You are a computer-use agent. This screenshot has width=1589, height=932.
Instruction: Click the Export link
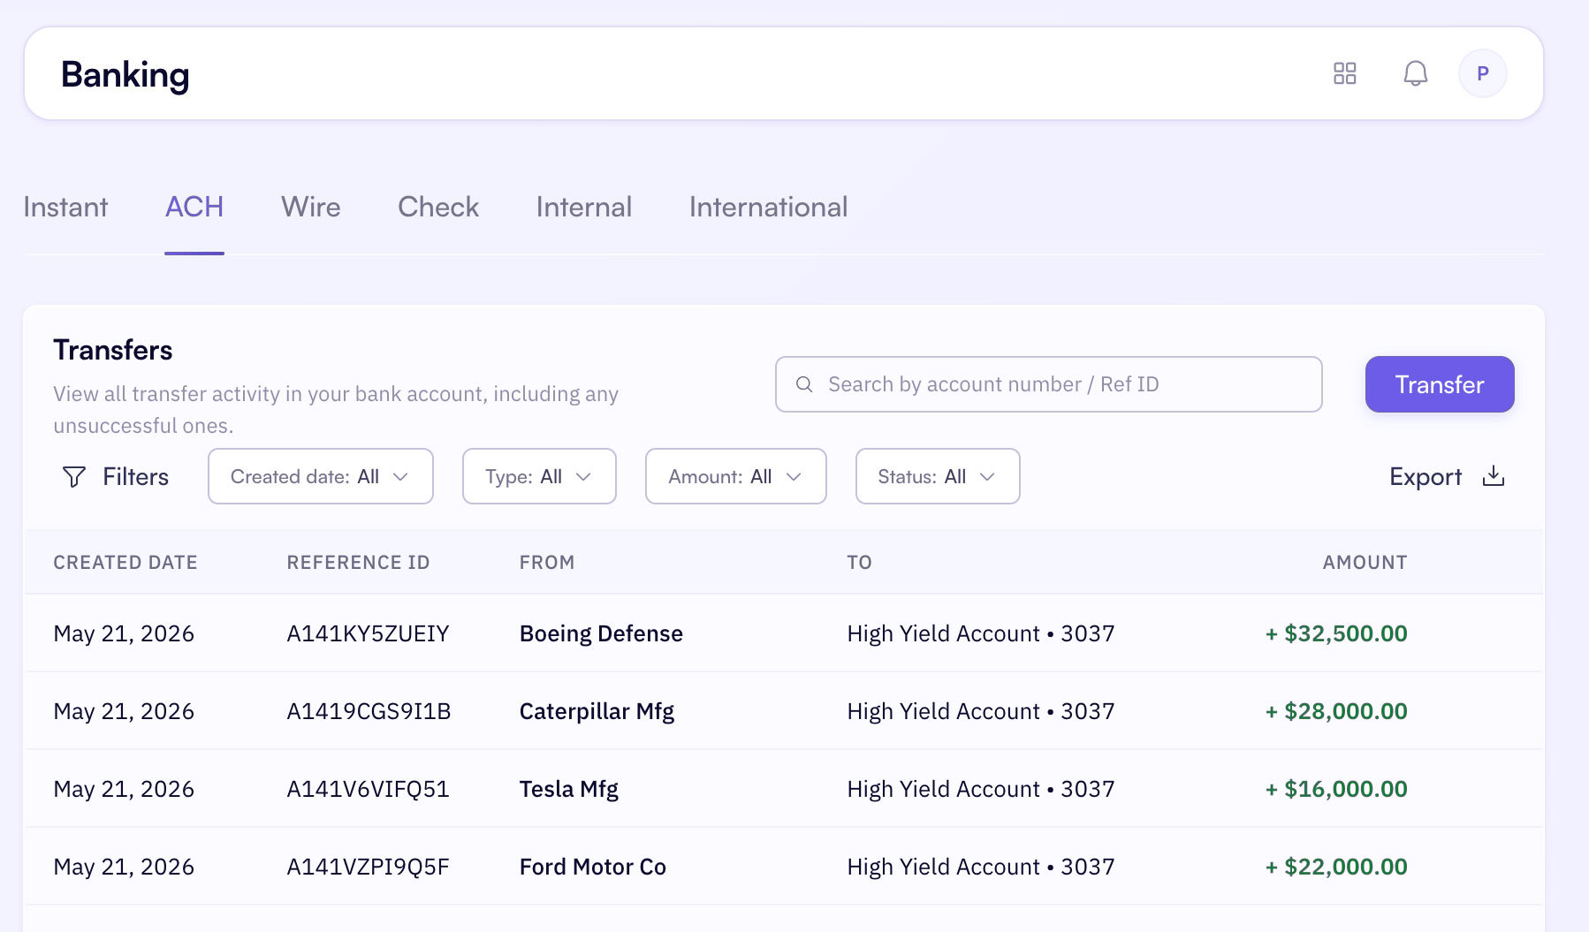click(x=1426, y=477)
